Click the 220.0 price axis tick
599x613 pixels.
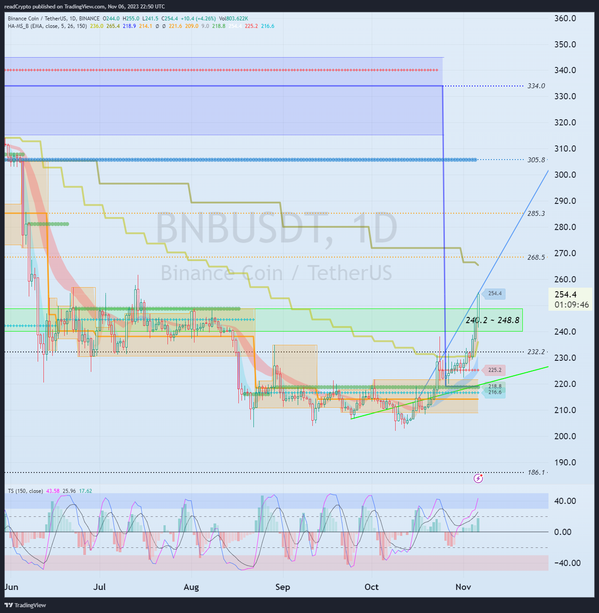click(x=565, y=384)
